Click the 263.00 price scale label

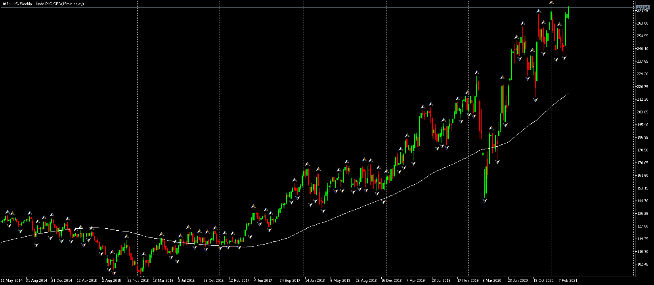[642, 23]
